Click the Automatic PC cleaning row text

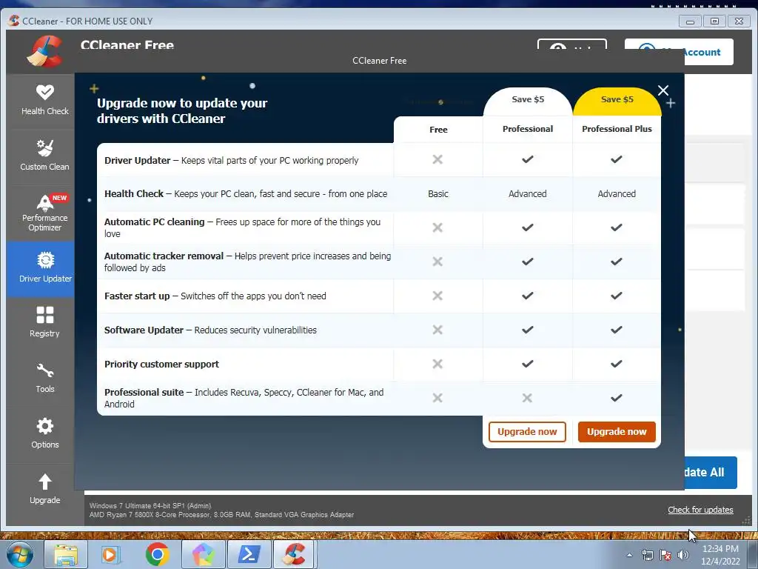coord(242,227)
